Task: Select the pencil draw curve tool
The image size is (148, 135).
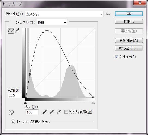Action: [x=17, y=31]
